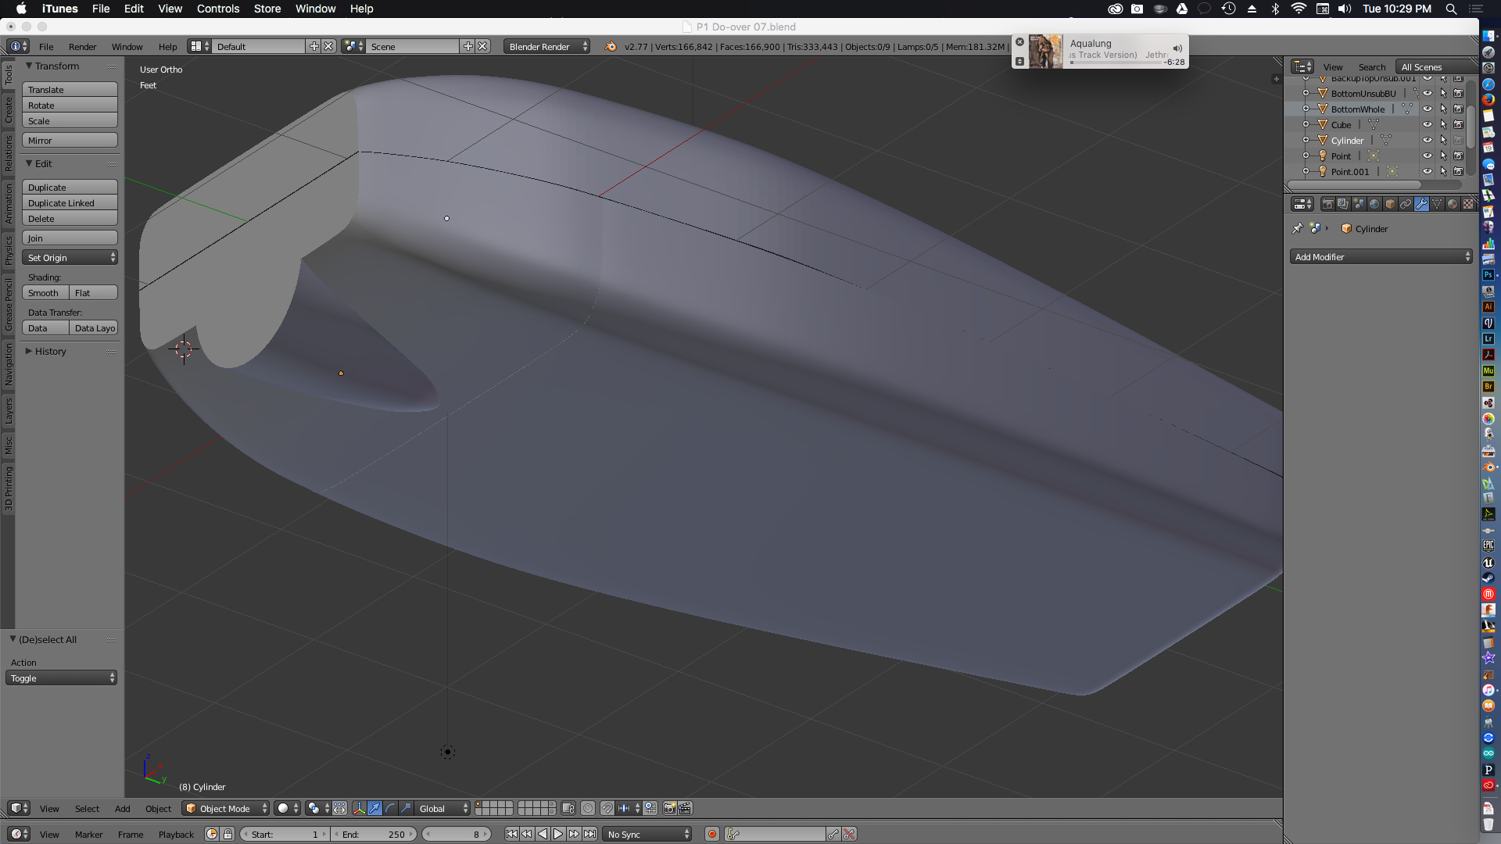Click the Translate button
The width and height of the screenshot is (1501, 844).
tap(70, 89)
